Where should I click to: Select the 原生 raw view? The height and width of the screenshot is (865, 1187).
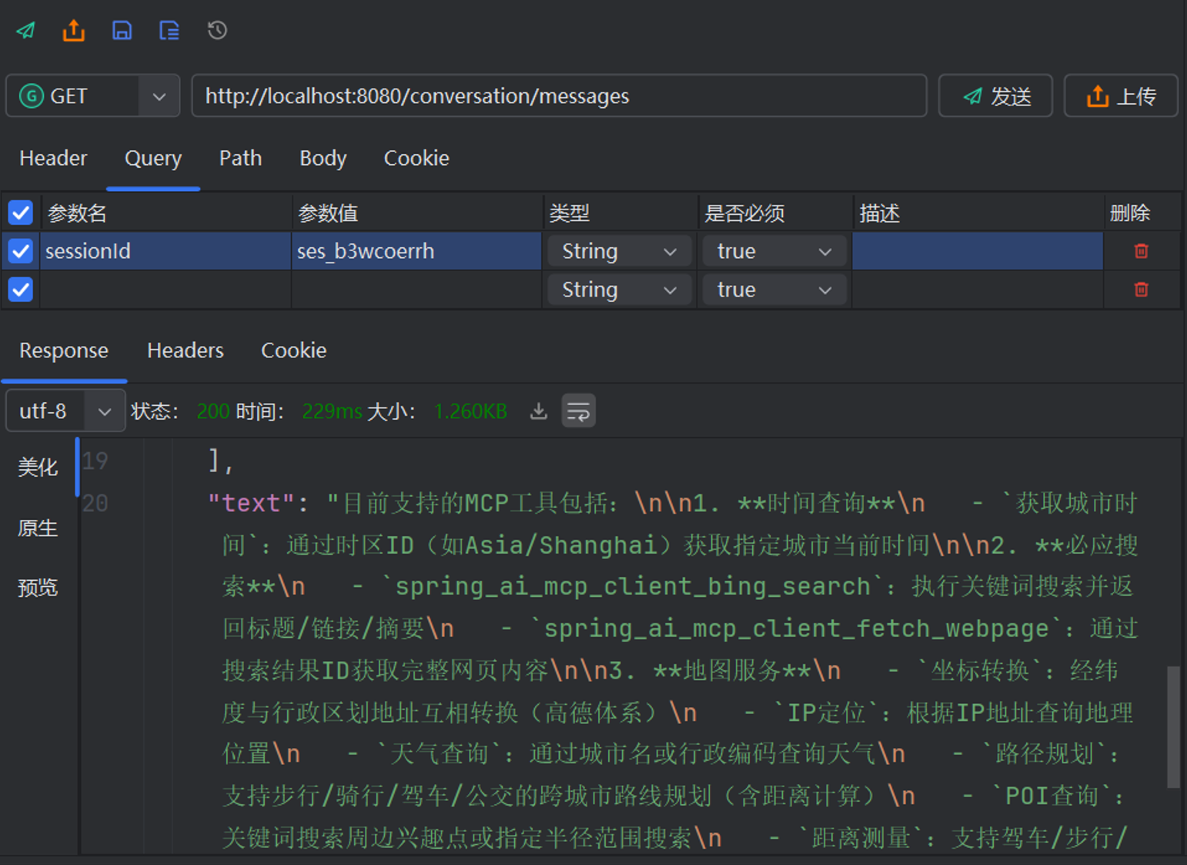38,528
